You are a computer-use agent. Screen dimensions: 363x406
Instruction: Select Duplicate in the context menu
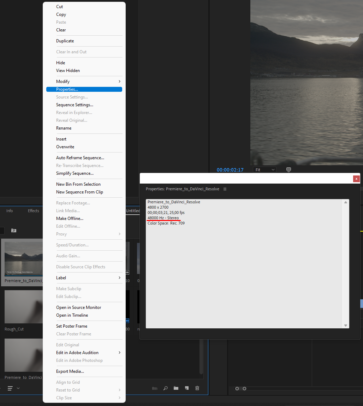(84, 41)
